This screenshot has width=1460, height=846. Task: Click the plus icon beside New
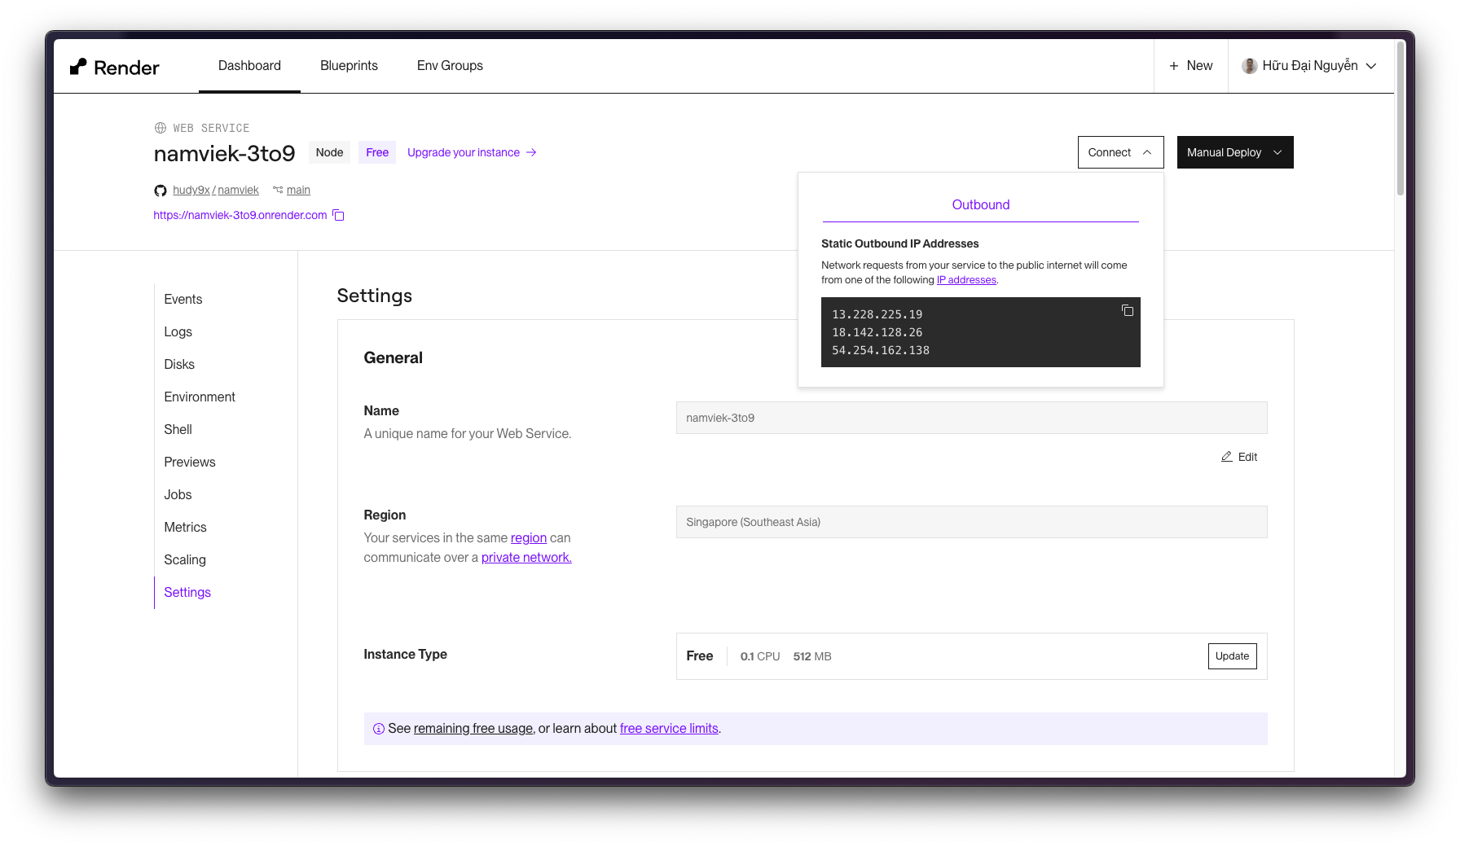click(x=1174, y=66)
